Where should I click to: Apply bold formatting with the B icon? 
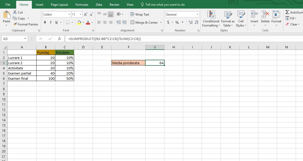tap(45, 23)
